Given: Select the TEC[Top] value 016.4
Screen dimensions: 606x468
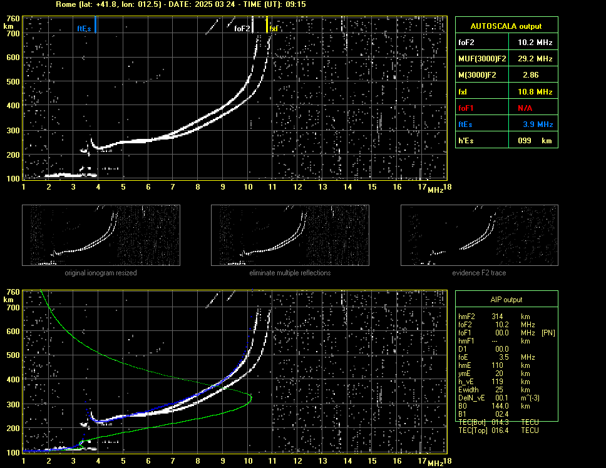Looking at the screenshot, I should click(500, 430).
